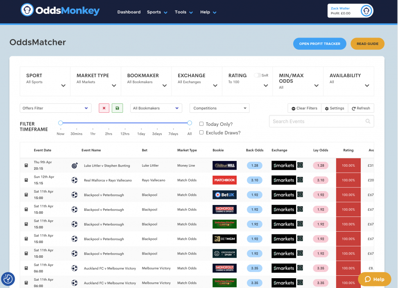Go to Dashboard in the nav

point(129,12)
